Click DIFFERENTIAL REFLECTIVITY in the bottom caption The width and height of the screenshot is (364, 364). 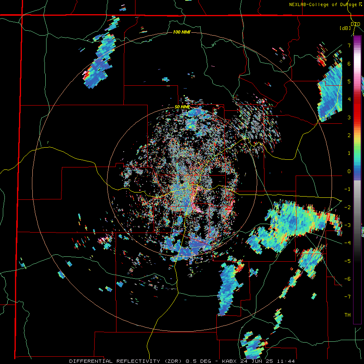[x=115, y=361]
